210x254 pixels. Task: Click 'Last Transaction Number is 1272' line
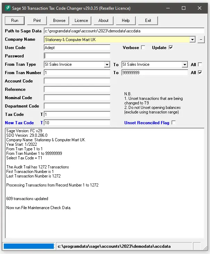point(33,176)
